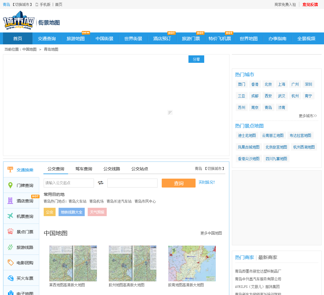Click the airplane ticket icon
This screenshot has width=324, height=295.
pos(10,216)
